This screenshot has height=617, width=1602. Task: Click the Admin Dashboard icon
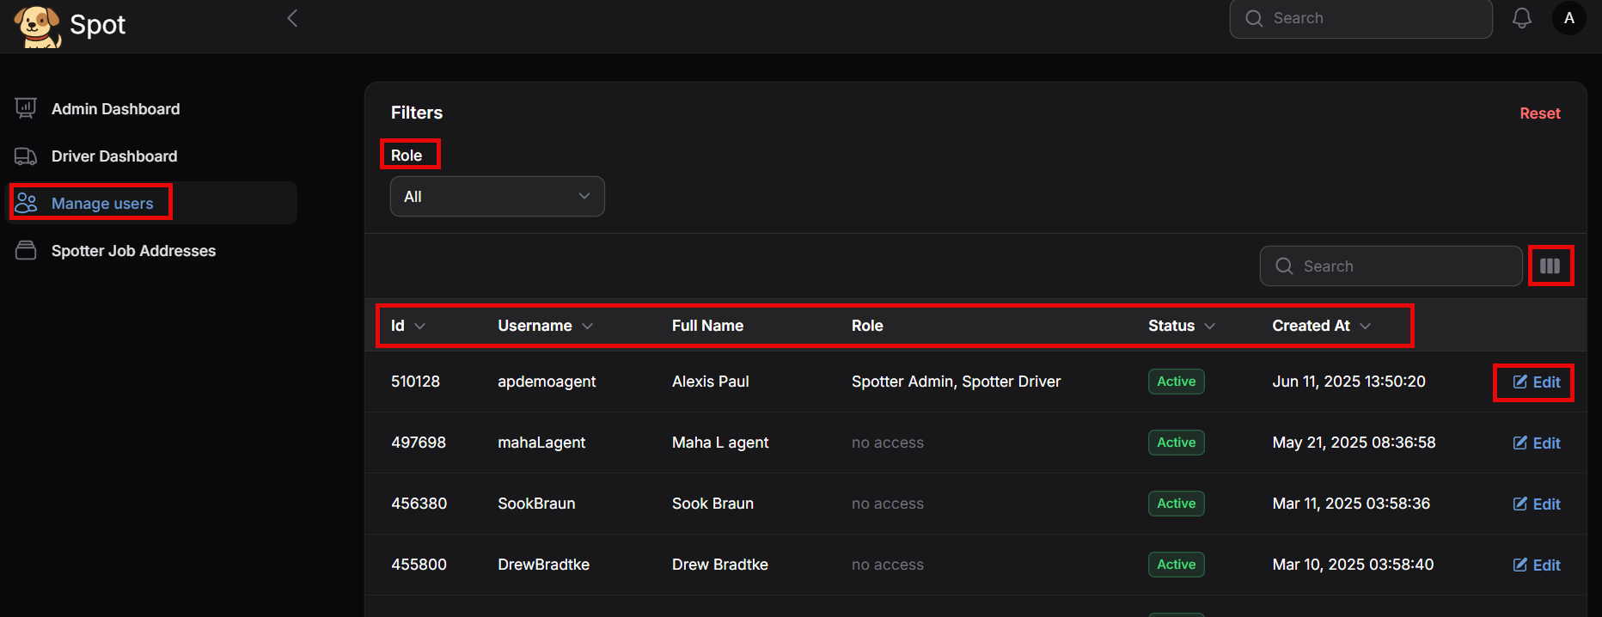26,108
